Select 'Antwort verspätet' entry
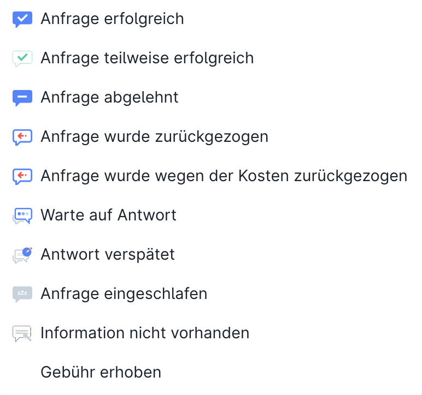Viewport: 422px width, 395px height. pos(108,255)
